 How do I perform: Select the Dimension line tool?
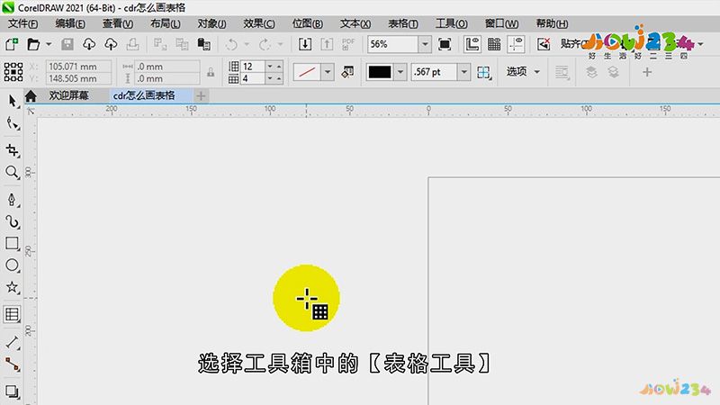(12, 343)
